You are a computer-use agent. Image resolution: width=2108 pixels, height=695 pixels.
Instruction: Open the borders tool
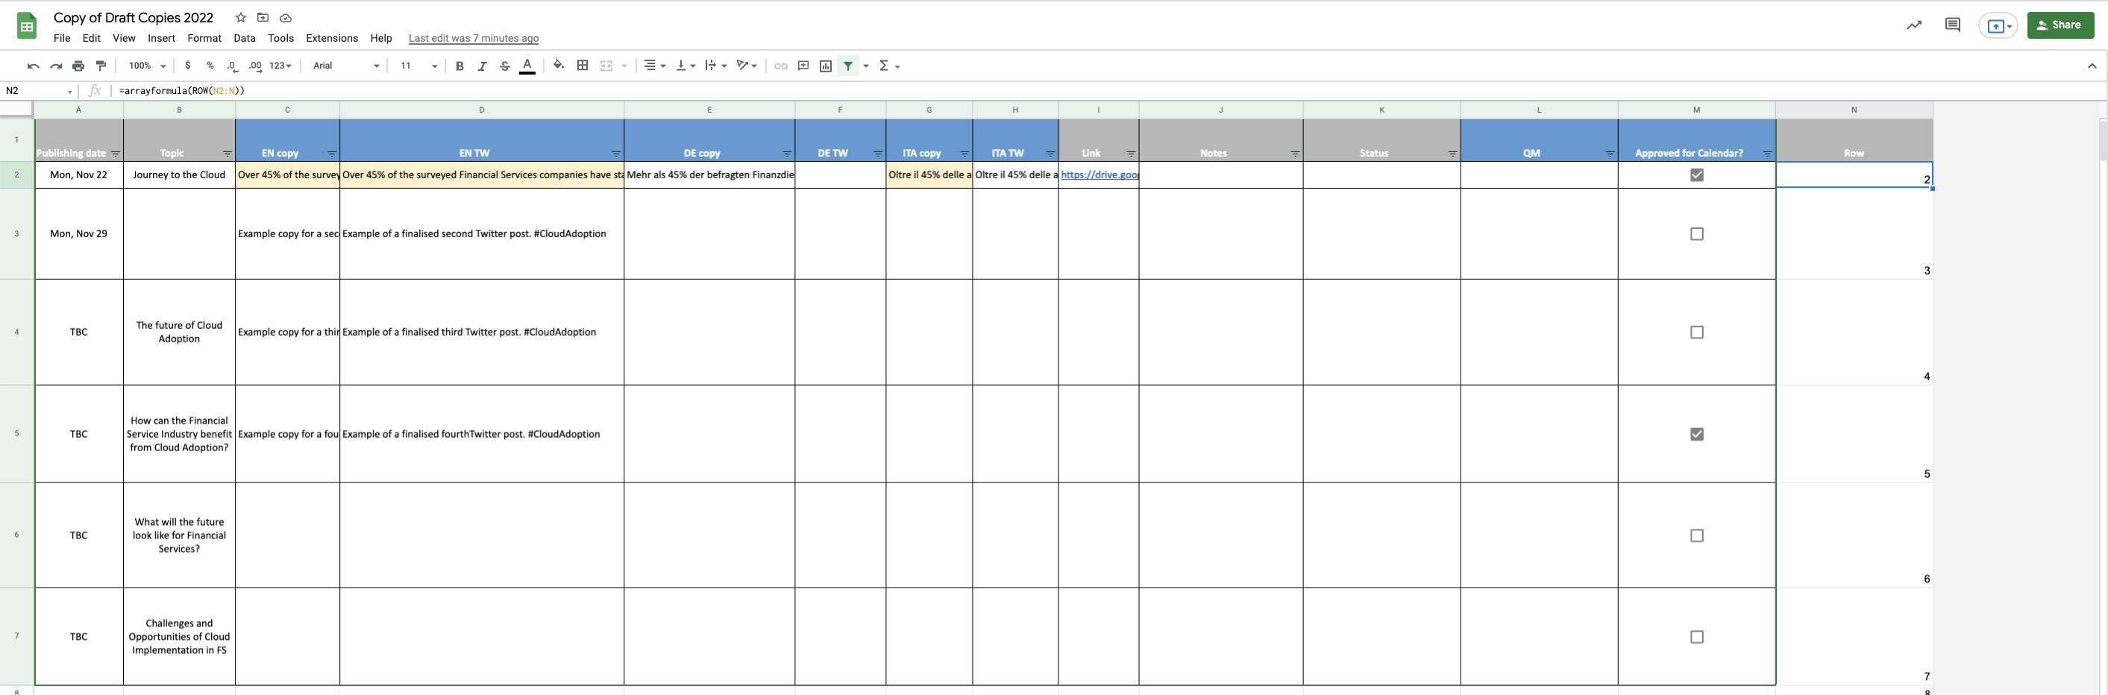[x=583, y=66]
